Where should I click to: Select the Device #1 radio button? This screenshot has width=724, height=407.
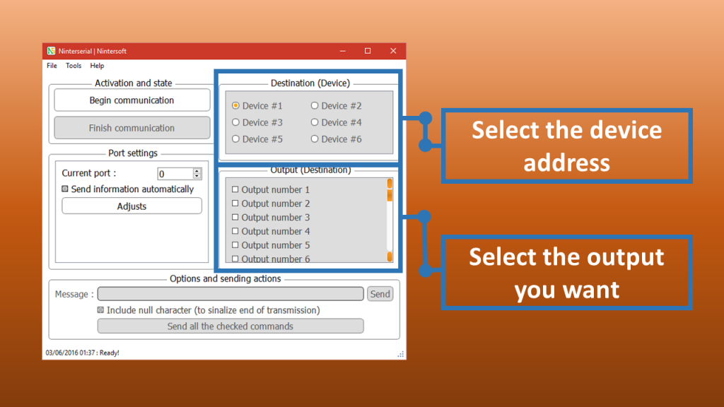236,106
